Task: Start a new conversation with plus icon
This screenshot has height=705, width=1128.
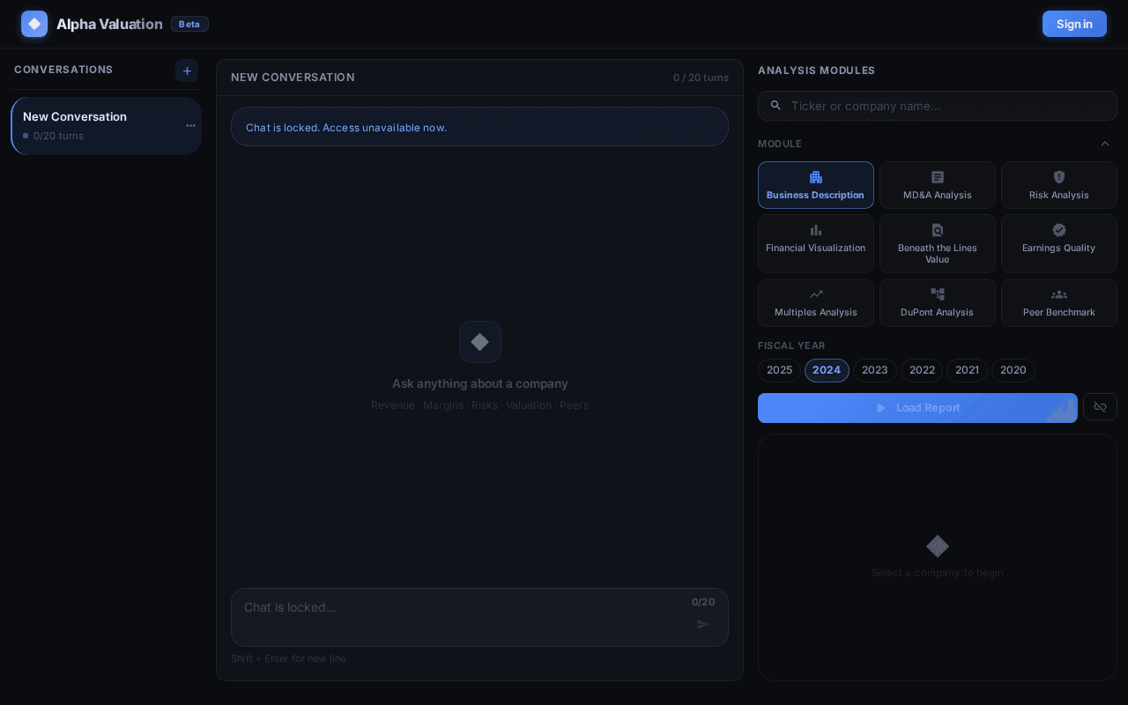Action: (x=187, y=70)
